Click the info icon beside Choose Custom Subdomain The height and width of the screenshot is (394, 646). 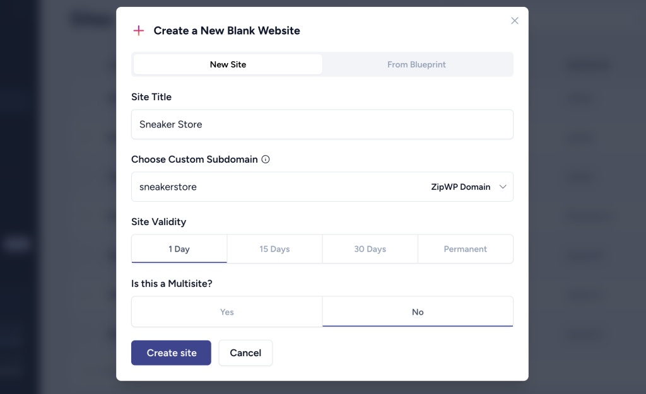(266, 159)
